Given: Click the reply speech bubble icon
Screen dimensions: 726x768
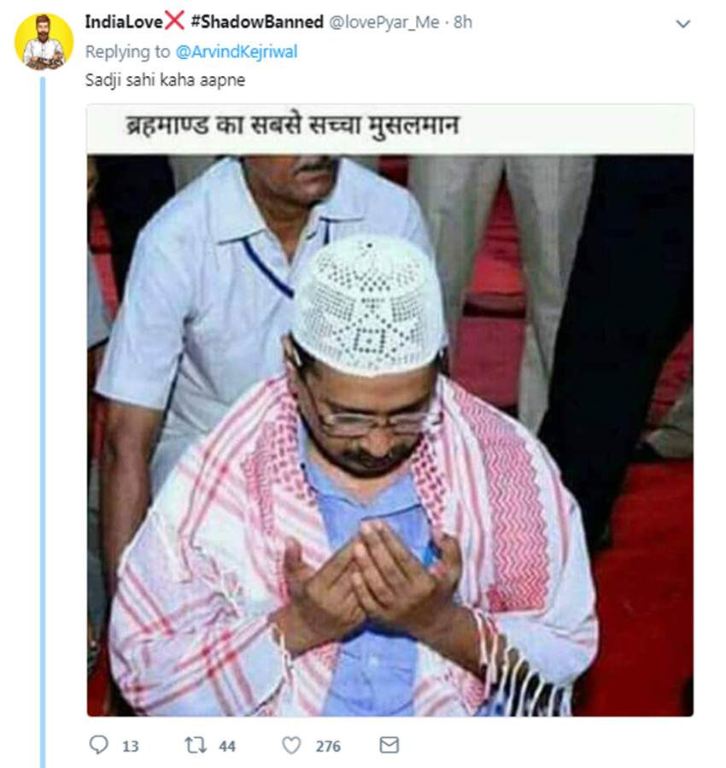Looking at the screenshot, I should (x=99, y=745).
